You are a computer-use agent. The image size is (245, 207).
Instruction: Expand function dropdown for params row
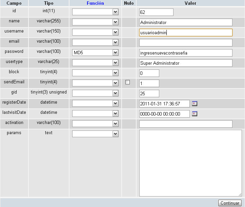(x=95, y=134)
